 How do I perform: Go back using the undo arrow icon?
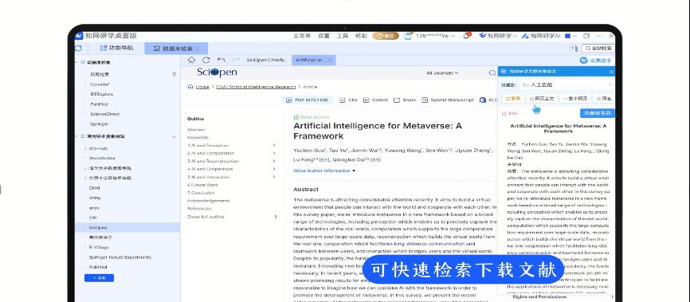click(x=221, y=60)
